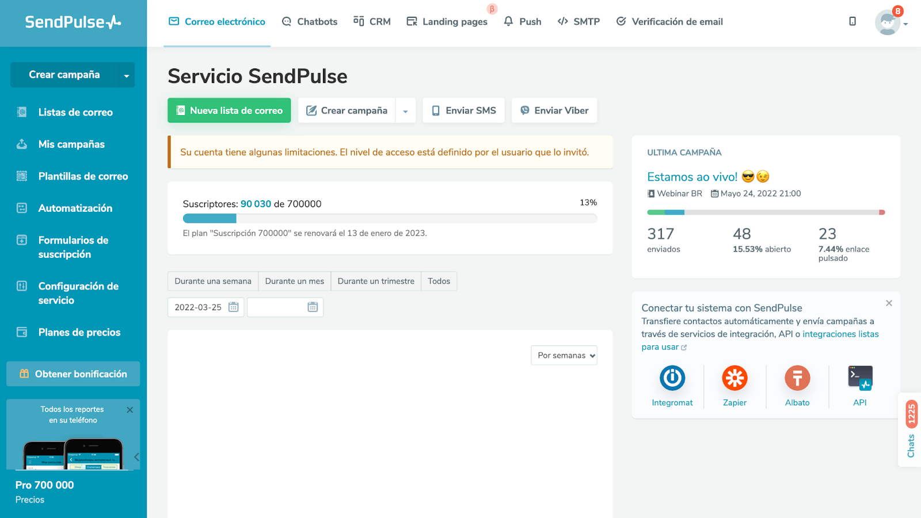Close the Conectar tu sistema panel
Viewport: 921px width, 518px height.
[889, 303]
